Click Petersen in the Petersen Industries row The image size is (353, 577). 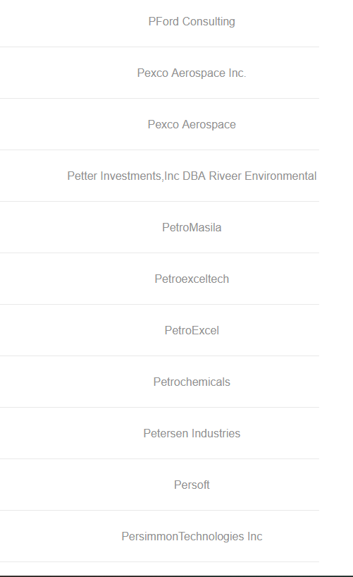click(166, 434)
